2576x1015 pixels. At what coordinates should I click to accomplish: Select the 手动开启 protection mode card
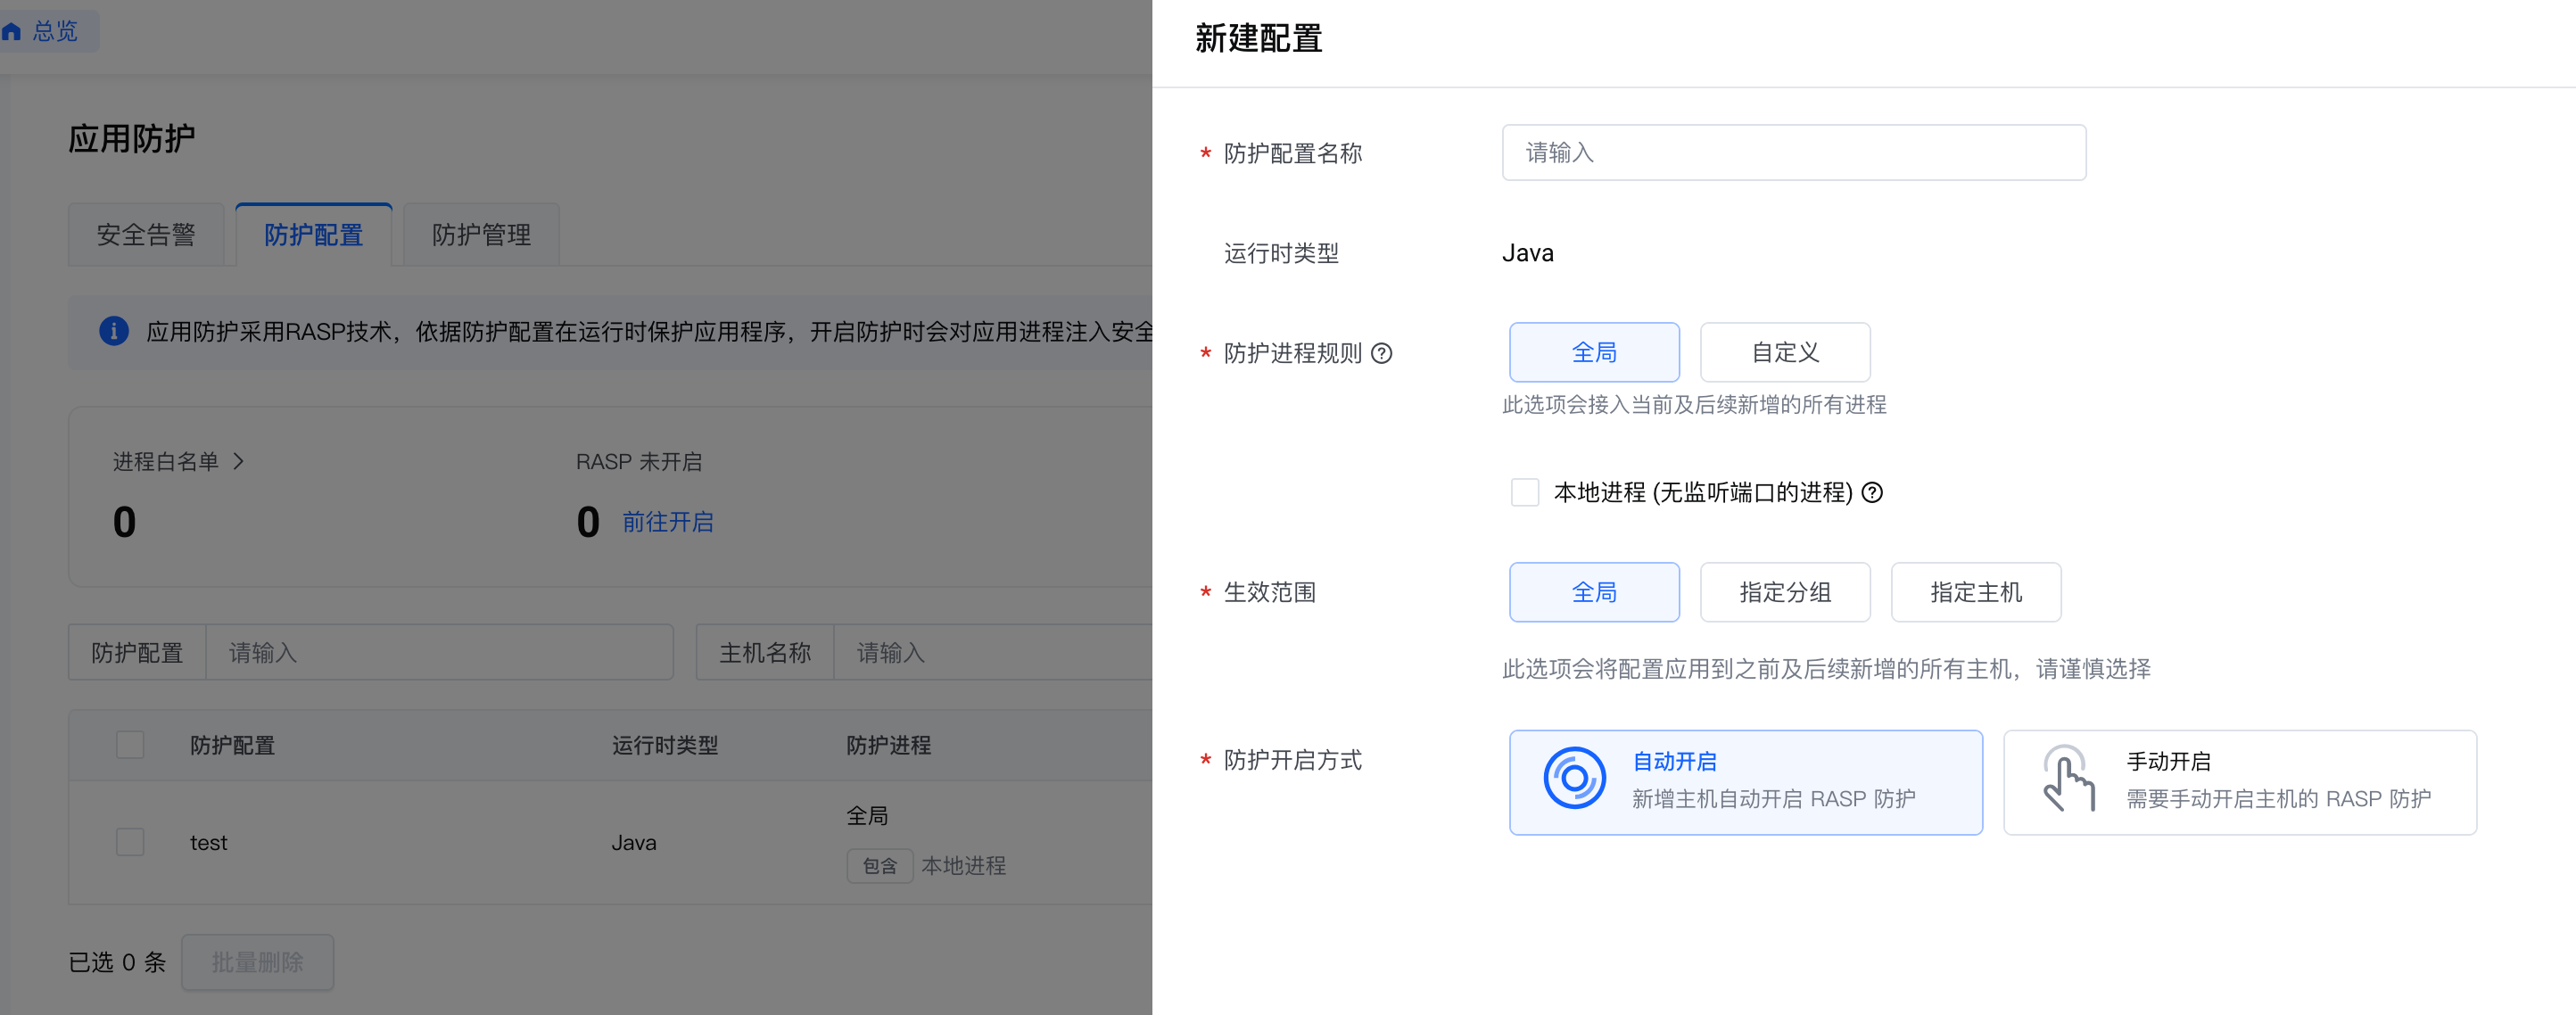[x=2240, y=782]
